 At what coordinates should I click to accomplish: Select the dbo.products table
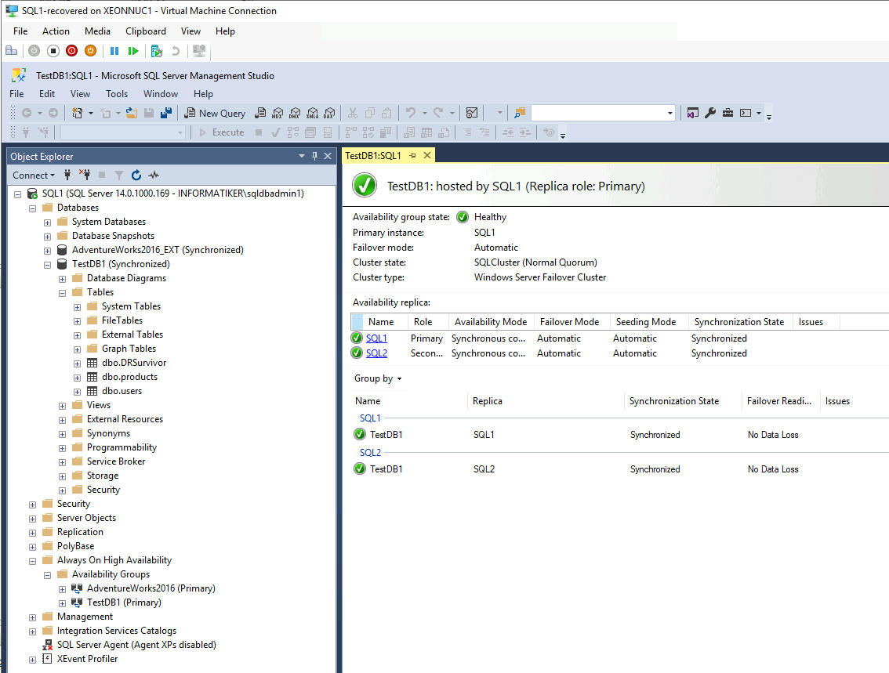coord(130,378)
